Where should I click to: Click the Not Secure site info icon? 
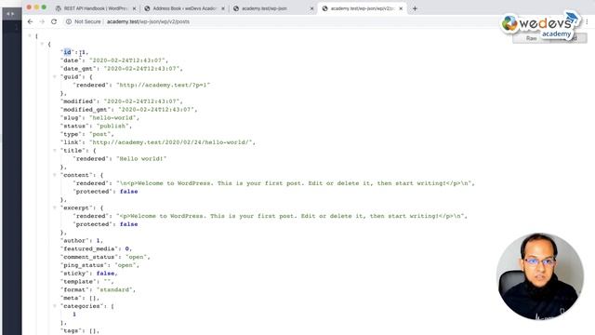click(69, 21)
